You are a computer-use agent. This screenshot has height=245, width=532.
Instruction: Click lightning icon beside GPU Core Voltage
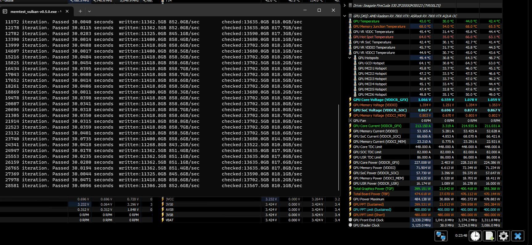350,100
